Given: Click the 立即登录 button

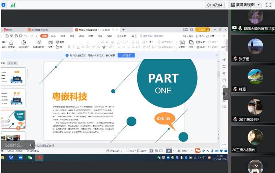Looking at the screenshot, I should (126, 55).
